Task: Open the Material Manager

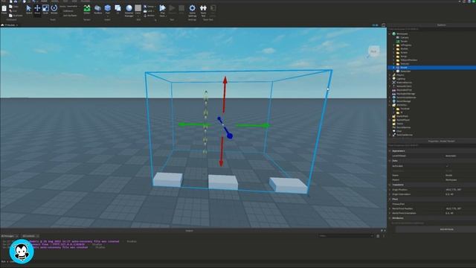Action: [x=129, y=10]
